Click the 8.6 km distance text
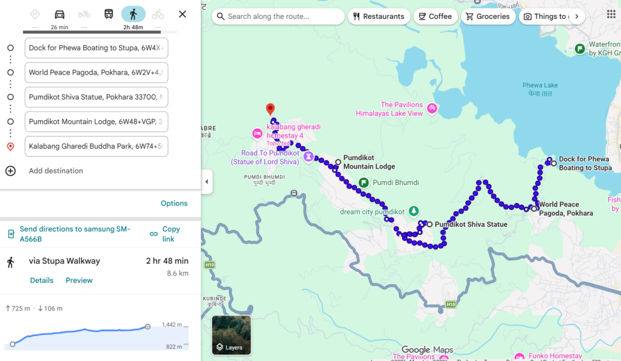The width and height of the screenshot is (621, 361). point(178,273)
